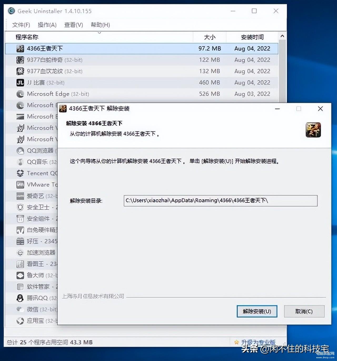Image resolution: width=337 pixels, height=361 pixels.
Task: Click the 王者天下 logo in dialog header
Action: point(313,130)
